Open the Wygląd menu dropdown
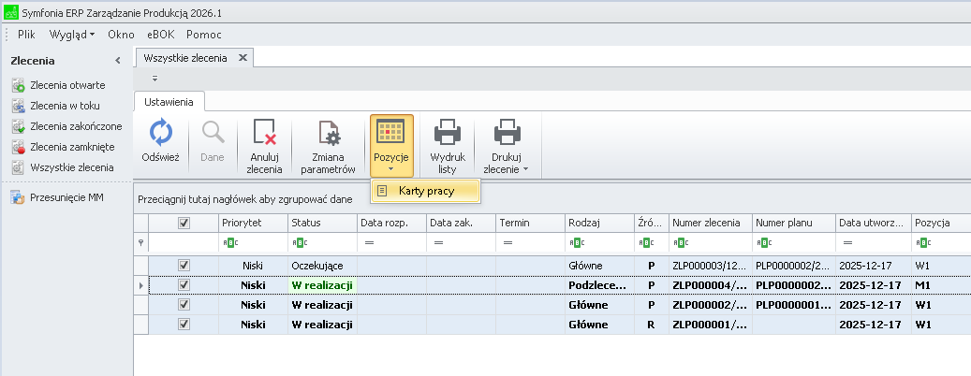This screenshot has width=971, height=376. (x=72, y=35)
